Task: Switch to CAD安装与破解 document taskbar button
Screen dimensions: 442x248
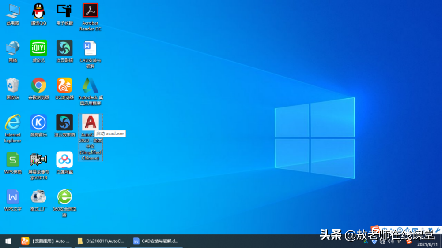Action: point(156,241)
